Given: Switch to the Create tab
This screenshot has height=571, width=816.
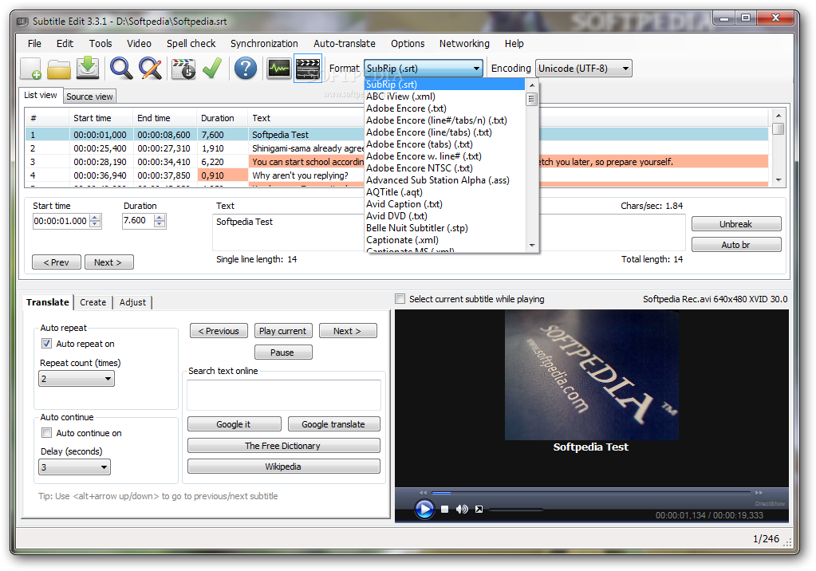Looking at the screenshot, I should 93,302.
